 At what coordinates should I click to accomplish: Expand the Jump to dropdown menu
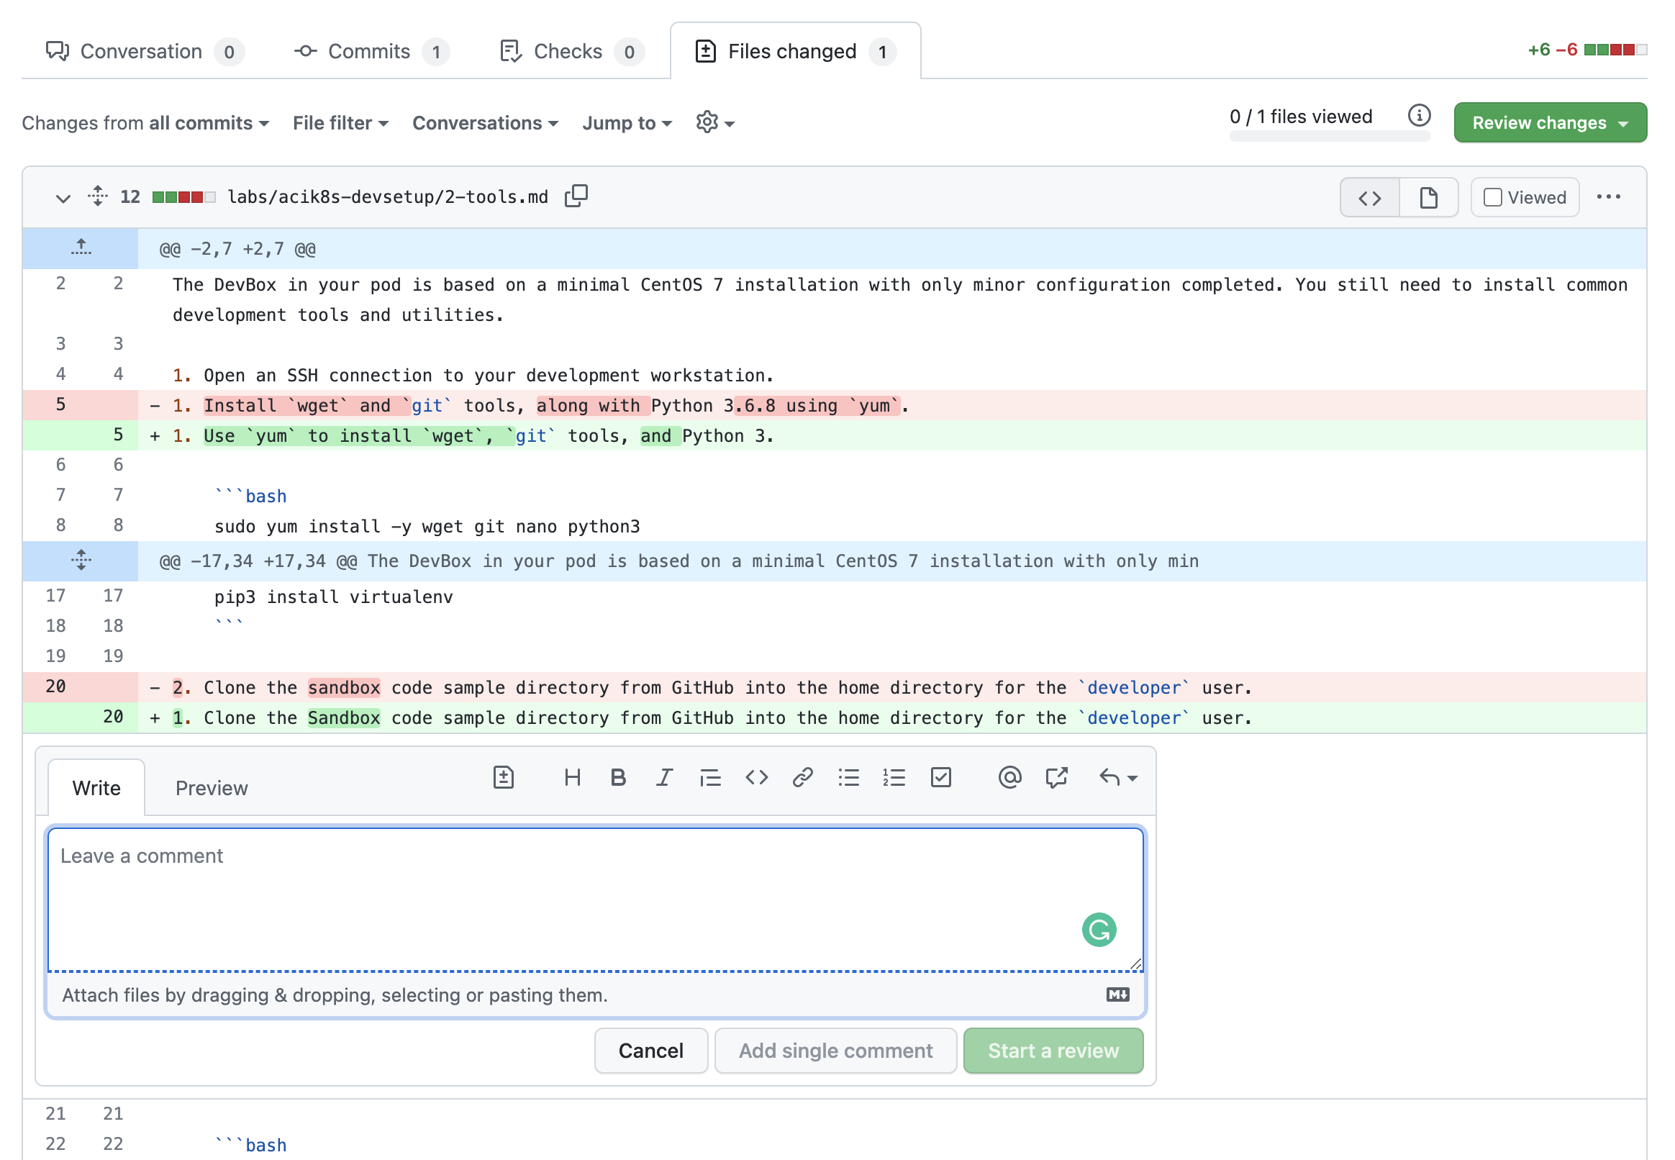coord(626,122)
